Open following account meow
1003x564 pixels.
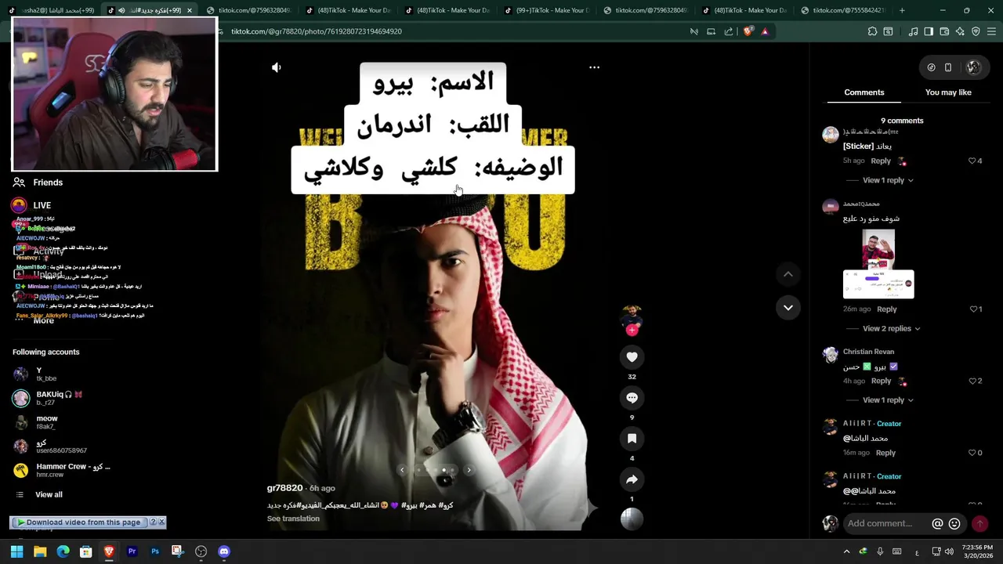click(x=47, y=422)
